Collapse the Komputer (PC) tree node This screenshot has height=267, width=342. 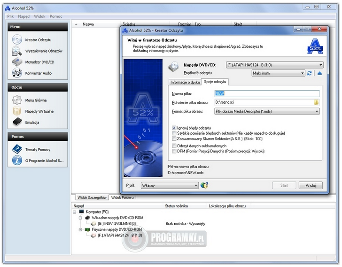pos(74,212)
